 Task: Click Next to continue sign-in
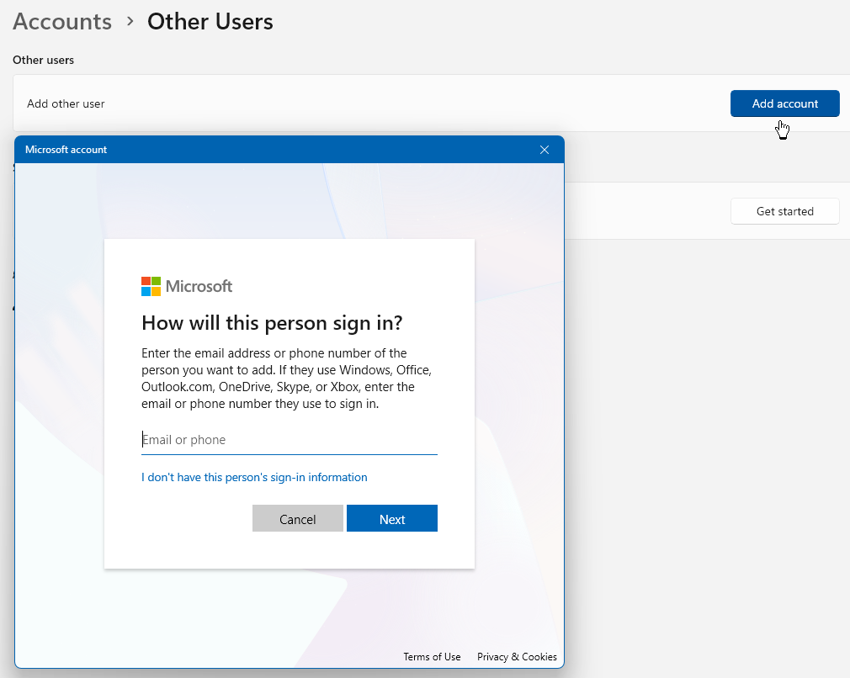pos(391,519)
